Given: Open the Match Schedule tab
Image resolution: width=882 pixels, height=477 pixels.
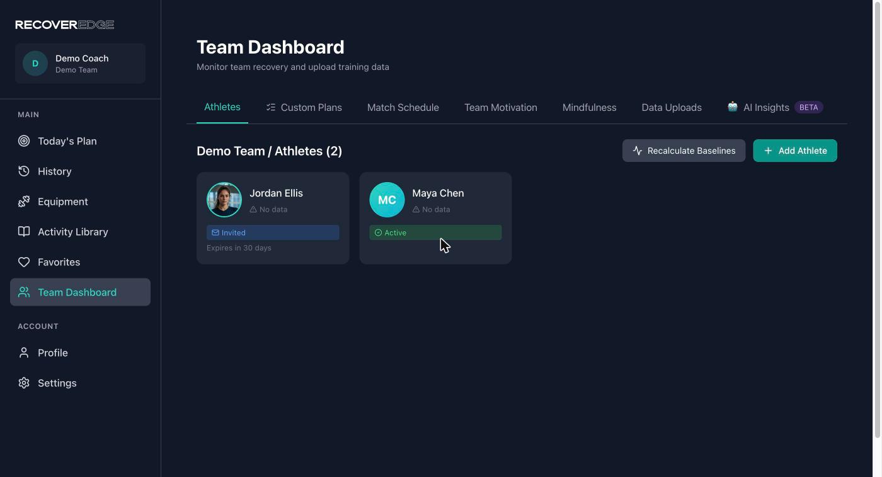Looking at the screenshot, I should pyautogui.click(x=403, y=107).
